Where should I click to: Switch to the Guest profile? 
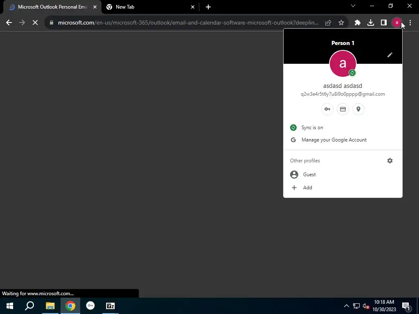tap(343, 174)
